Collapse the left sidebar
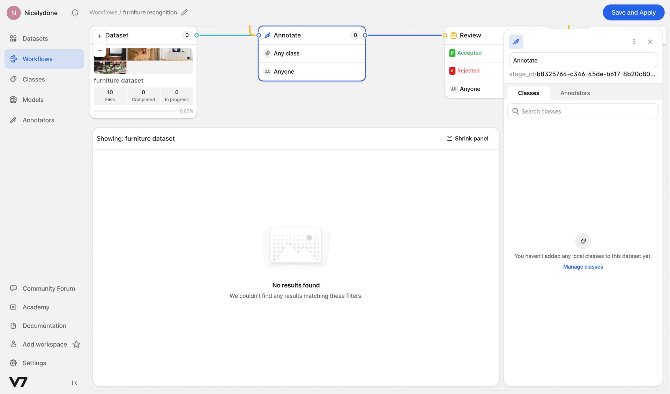 (x=74, y=382)
